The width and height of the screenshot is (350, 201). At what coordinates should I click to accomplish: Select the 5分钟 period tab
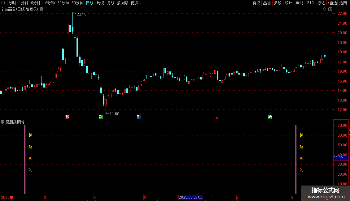click(x=36, y=3)
